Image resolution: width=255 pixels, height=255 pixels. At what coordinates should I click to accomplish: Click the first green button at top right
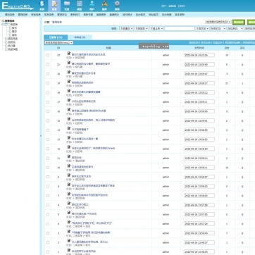coord(239,22)
